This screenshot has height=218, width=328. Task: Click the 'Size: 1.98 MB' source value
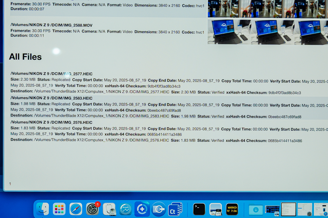point(23,104)
